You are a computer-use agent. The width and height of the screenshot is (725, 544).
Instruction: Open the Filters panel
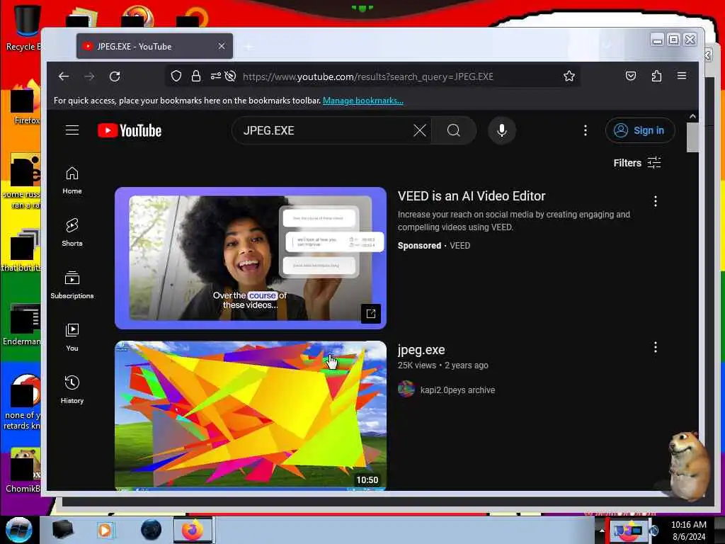pyautogui.click(x=637, y=163)
